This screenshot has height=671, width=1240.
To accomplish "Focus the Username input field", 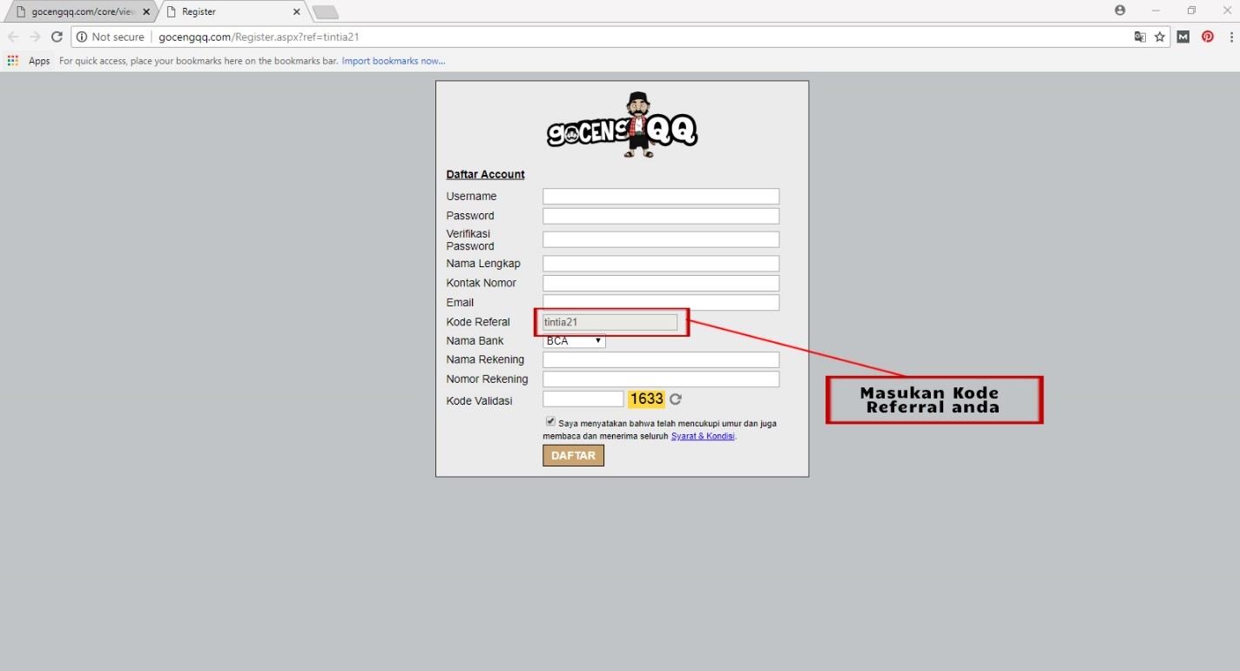I will 660,197.
